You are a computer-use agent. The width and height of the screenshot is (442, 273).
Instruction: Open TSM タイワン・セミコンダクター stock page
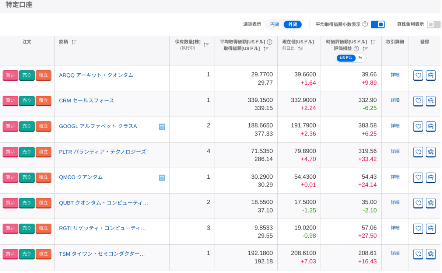click(x=102, y=254)
